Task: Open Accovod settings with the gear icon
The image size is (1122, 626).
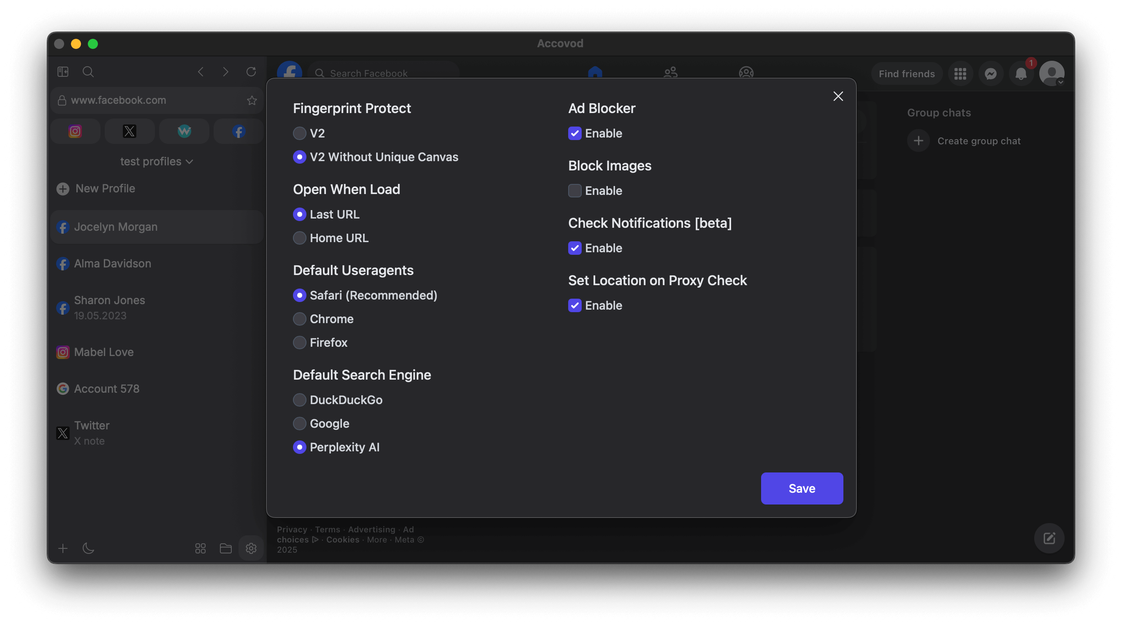Action: click(251, 548)
